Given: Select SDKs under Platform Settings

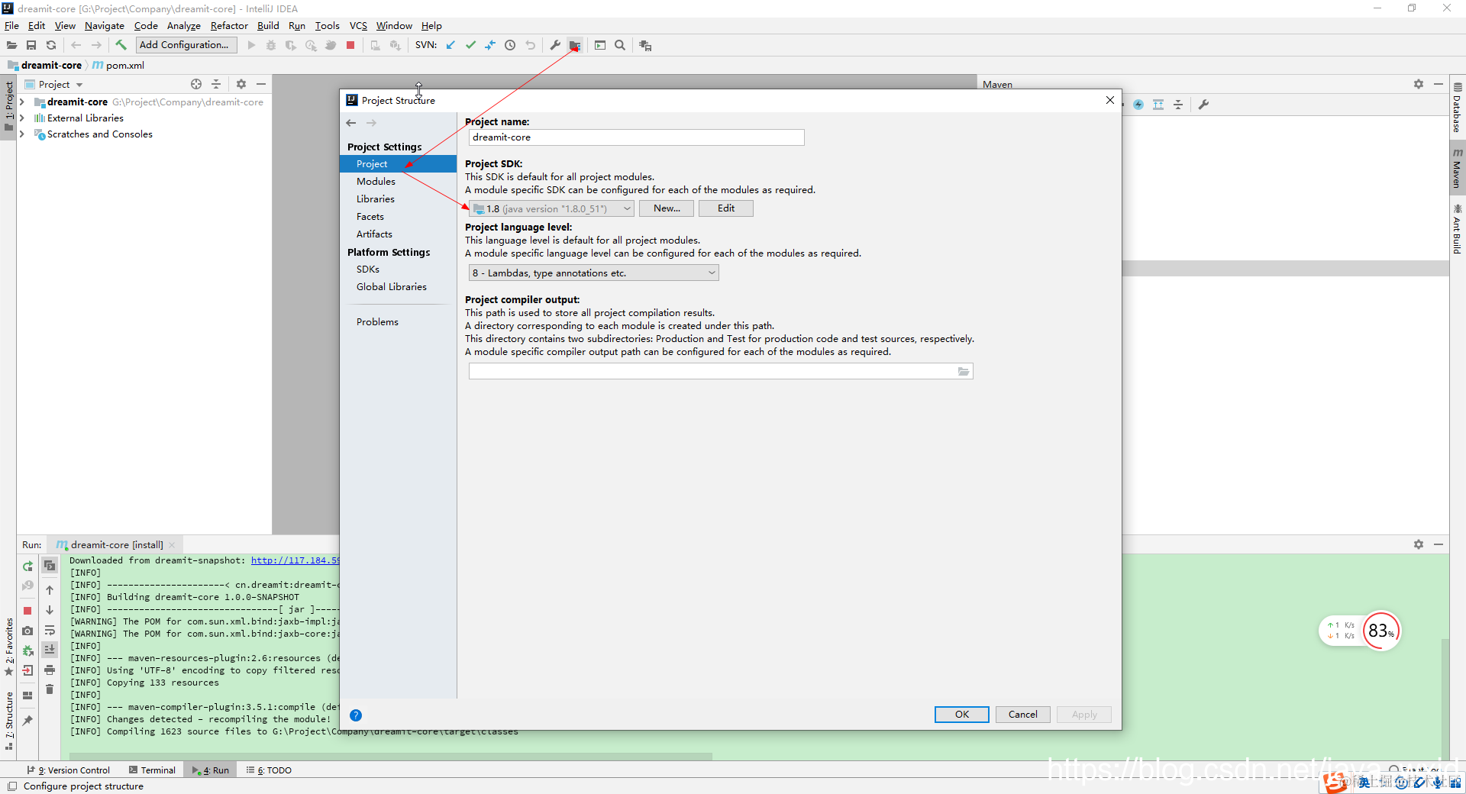Looking at the screenshot, I should tap(367, 269).
